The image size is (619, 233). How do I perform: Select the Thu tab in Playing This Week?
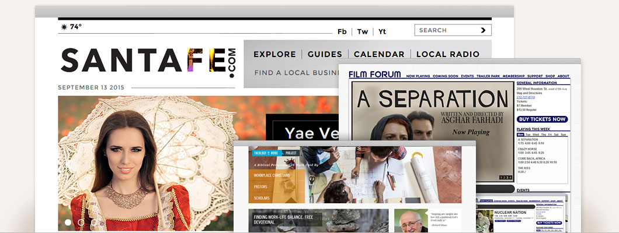click(x=544, y=135)
